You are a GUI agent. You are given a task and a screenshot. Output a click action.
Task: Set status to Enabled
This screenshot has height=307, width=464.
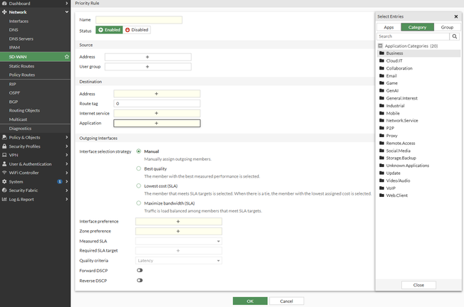[109, 30]
